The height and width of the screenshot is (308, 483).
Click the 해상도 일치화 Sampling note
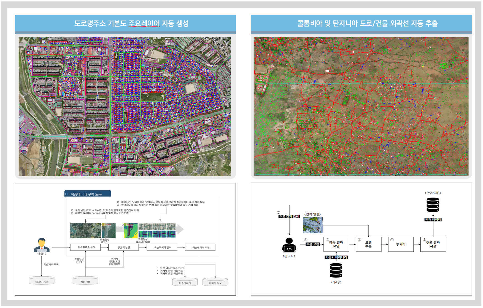click(100, 213)
